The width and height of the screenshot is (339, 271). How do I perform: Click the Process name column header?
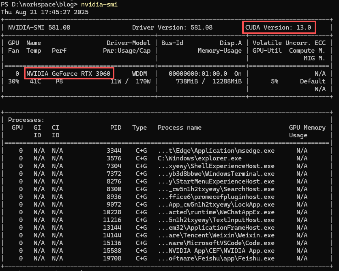pyautogui.click(x=179, y=128)
